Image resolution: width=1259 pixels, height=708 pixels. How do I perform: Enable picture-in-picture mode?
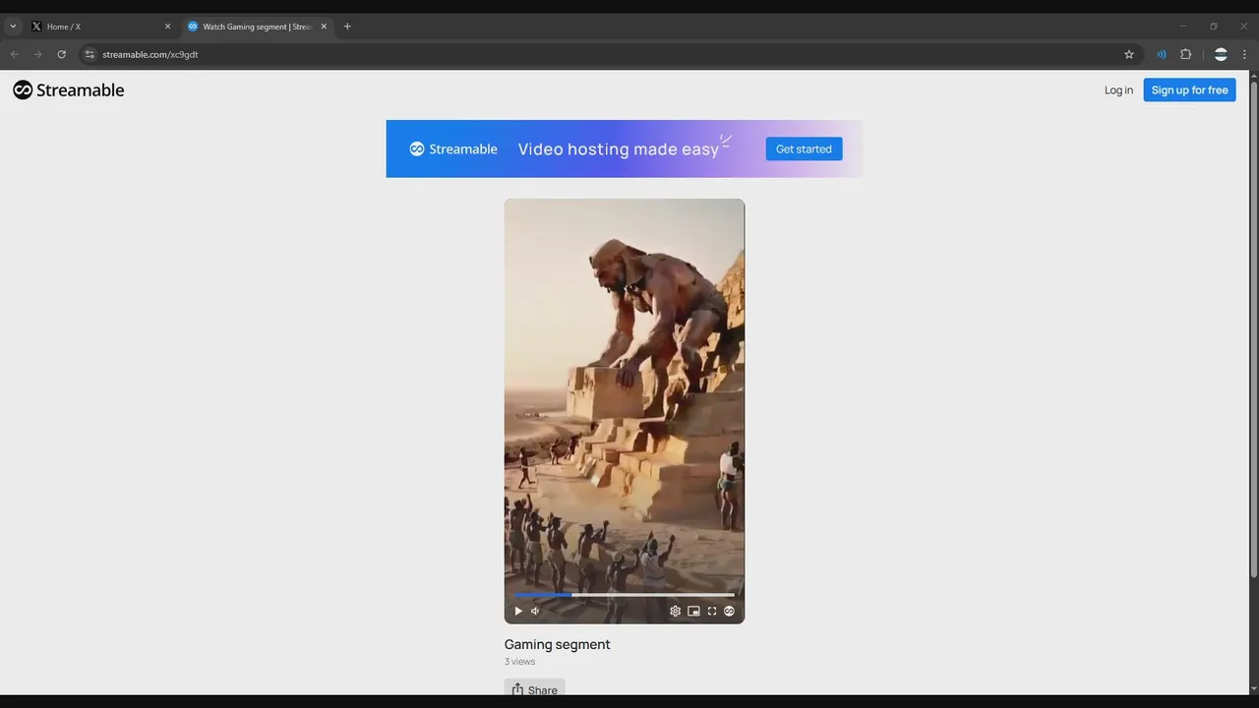[693, 611]
